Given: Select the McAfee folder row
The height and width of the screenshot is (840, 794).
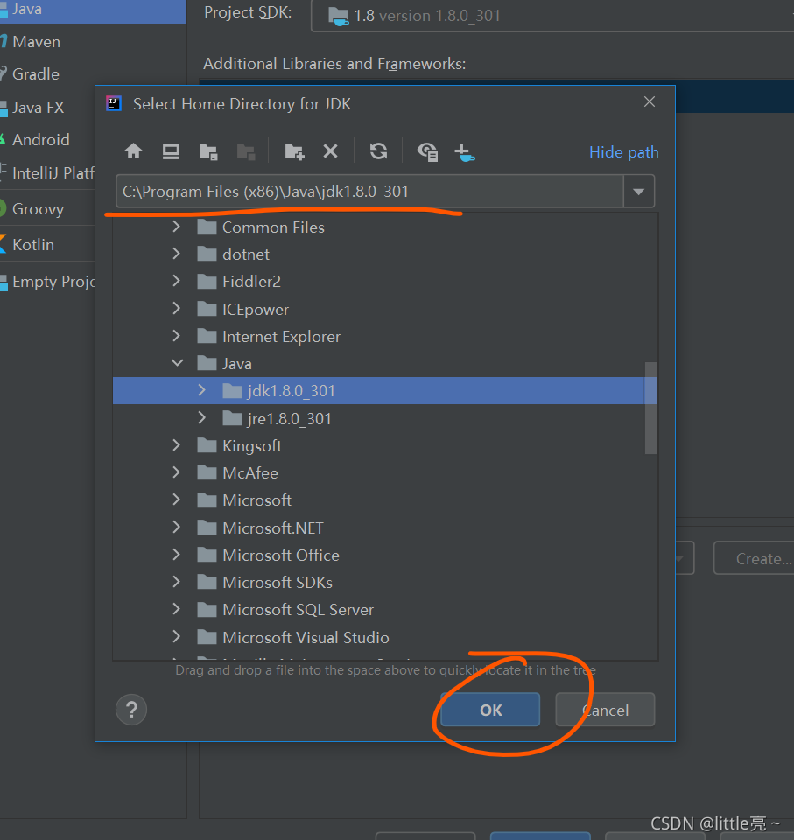Looking at the screenshot, I should (x=384, y=473).
